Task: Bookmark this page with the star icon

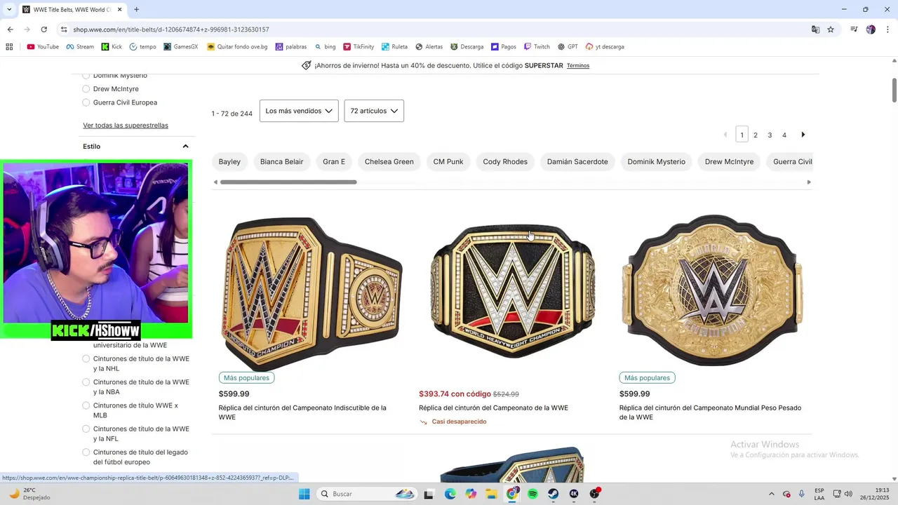Action: click(831, 29)
